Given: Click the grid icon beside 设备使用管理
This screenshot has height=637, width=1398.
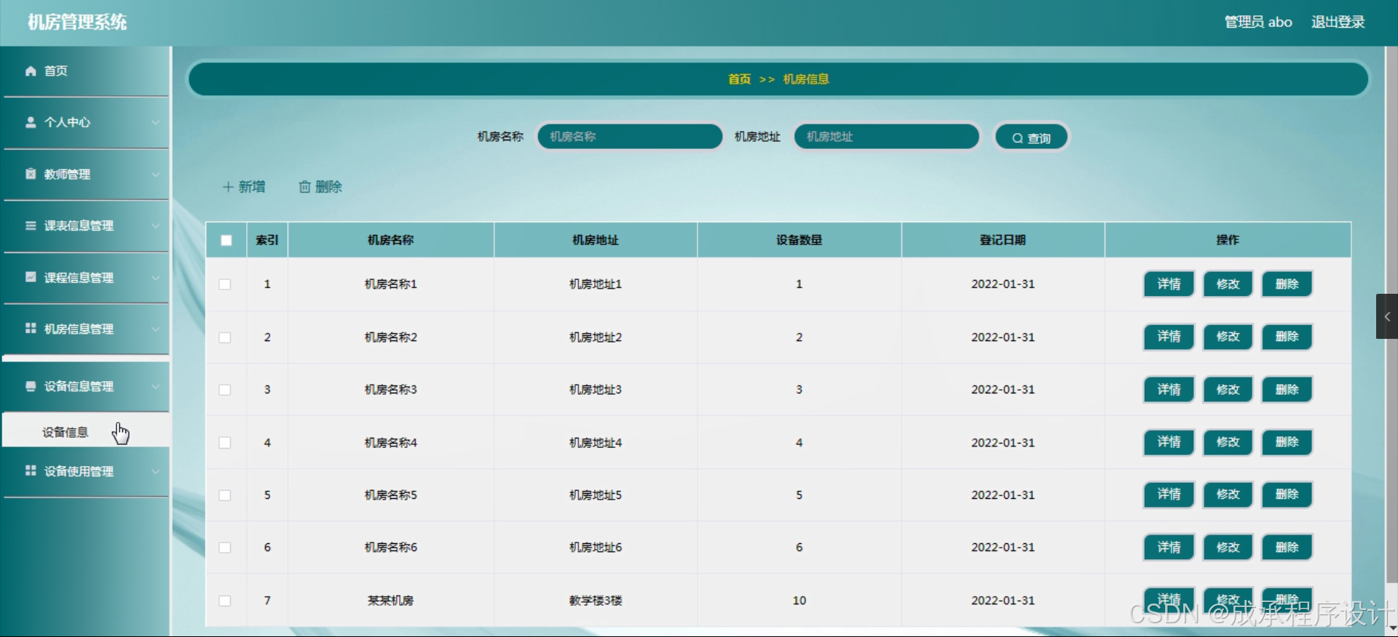Looking at the screenshot, I should 31,471.
